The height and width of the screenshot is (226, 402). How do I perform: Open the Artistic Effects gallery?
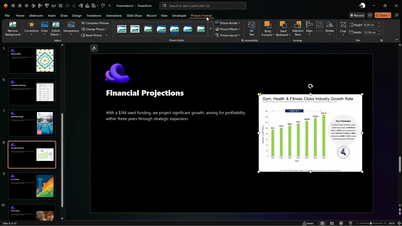click(x=56, y=29)
